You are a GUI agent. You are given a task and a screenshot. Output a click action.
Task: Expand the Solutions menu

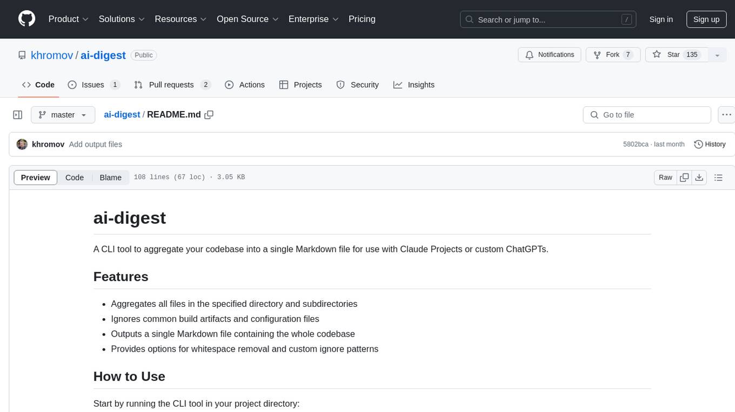tap(122, 19)
